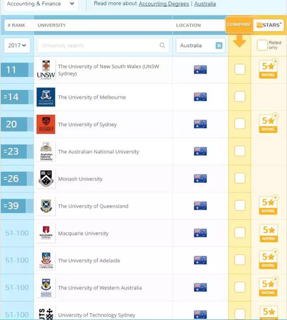Click Australian flag in Sydney row
287x320 pixels.
pos(200,124)
